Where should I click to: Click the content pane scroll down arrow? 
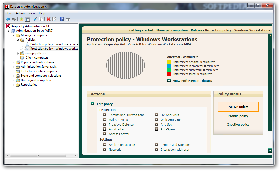coord(270,151)
